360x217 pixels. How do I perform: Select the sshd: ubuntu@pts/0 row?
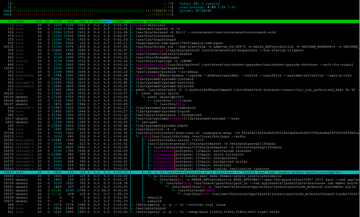click(180, 97)
